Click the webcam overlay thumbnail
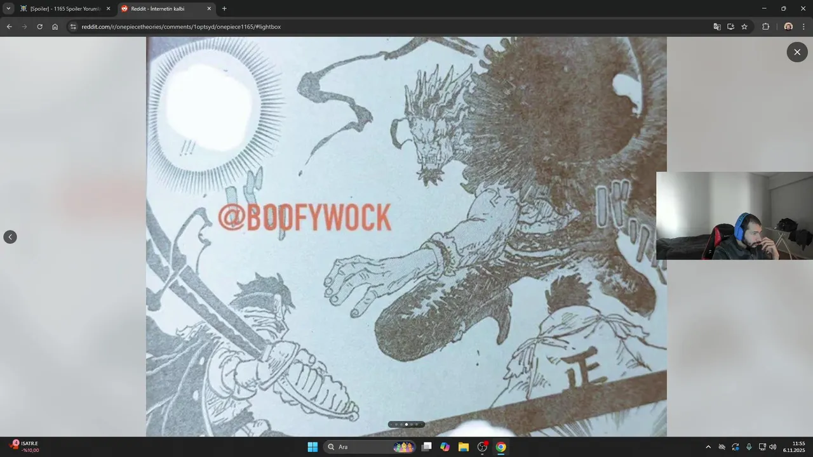Screen dimensions: 813x457 (x=735, y=216)
